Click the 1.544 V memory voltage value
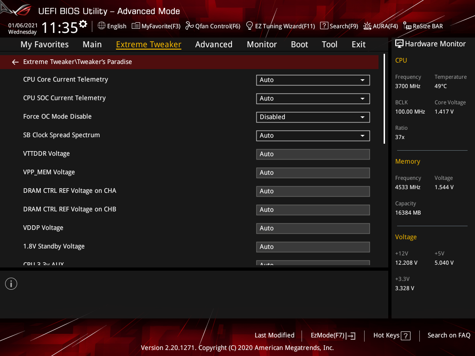Viewport: 475px width, 356px height. tap(444, 187)
